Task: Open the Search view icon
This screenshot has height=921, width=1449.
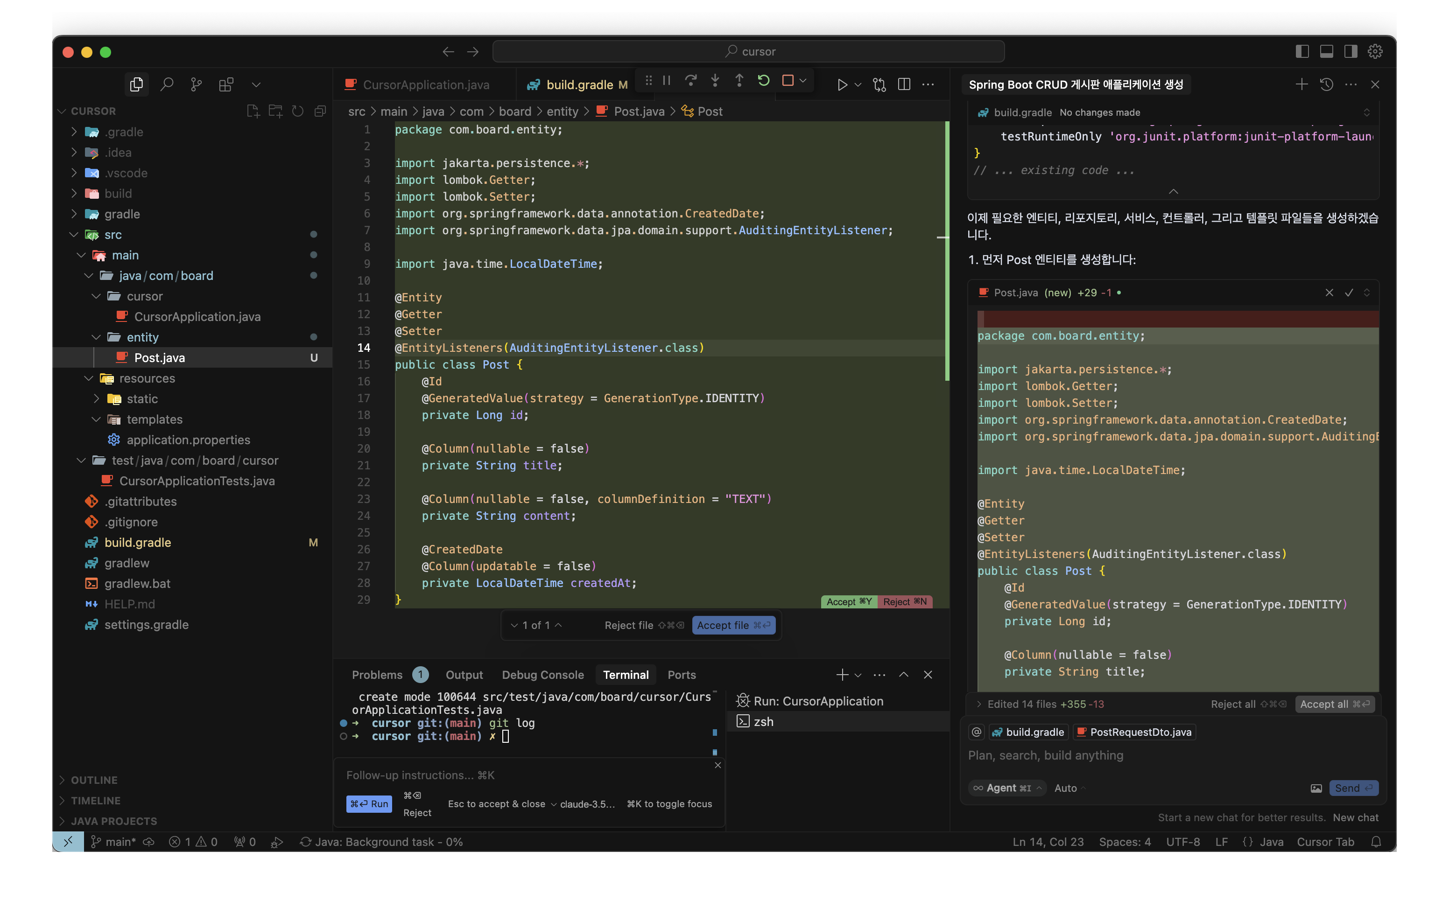Action: pyautogui.click(x=167, y=84)
